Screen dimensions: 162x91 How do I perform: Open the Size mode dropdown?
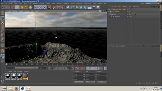click(x=90, y=82)
